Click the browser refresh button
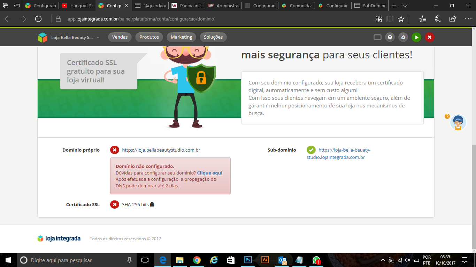This screenshot has height=267, width=476. point(38,19)
